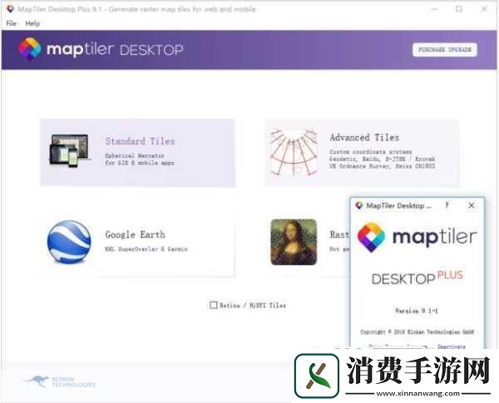The height and width of the screenshot is (403, 499).
Task: Choose the Advanced Tiles title
Action: (364, 137)
